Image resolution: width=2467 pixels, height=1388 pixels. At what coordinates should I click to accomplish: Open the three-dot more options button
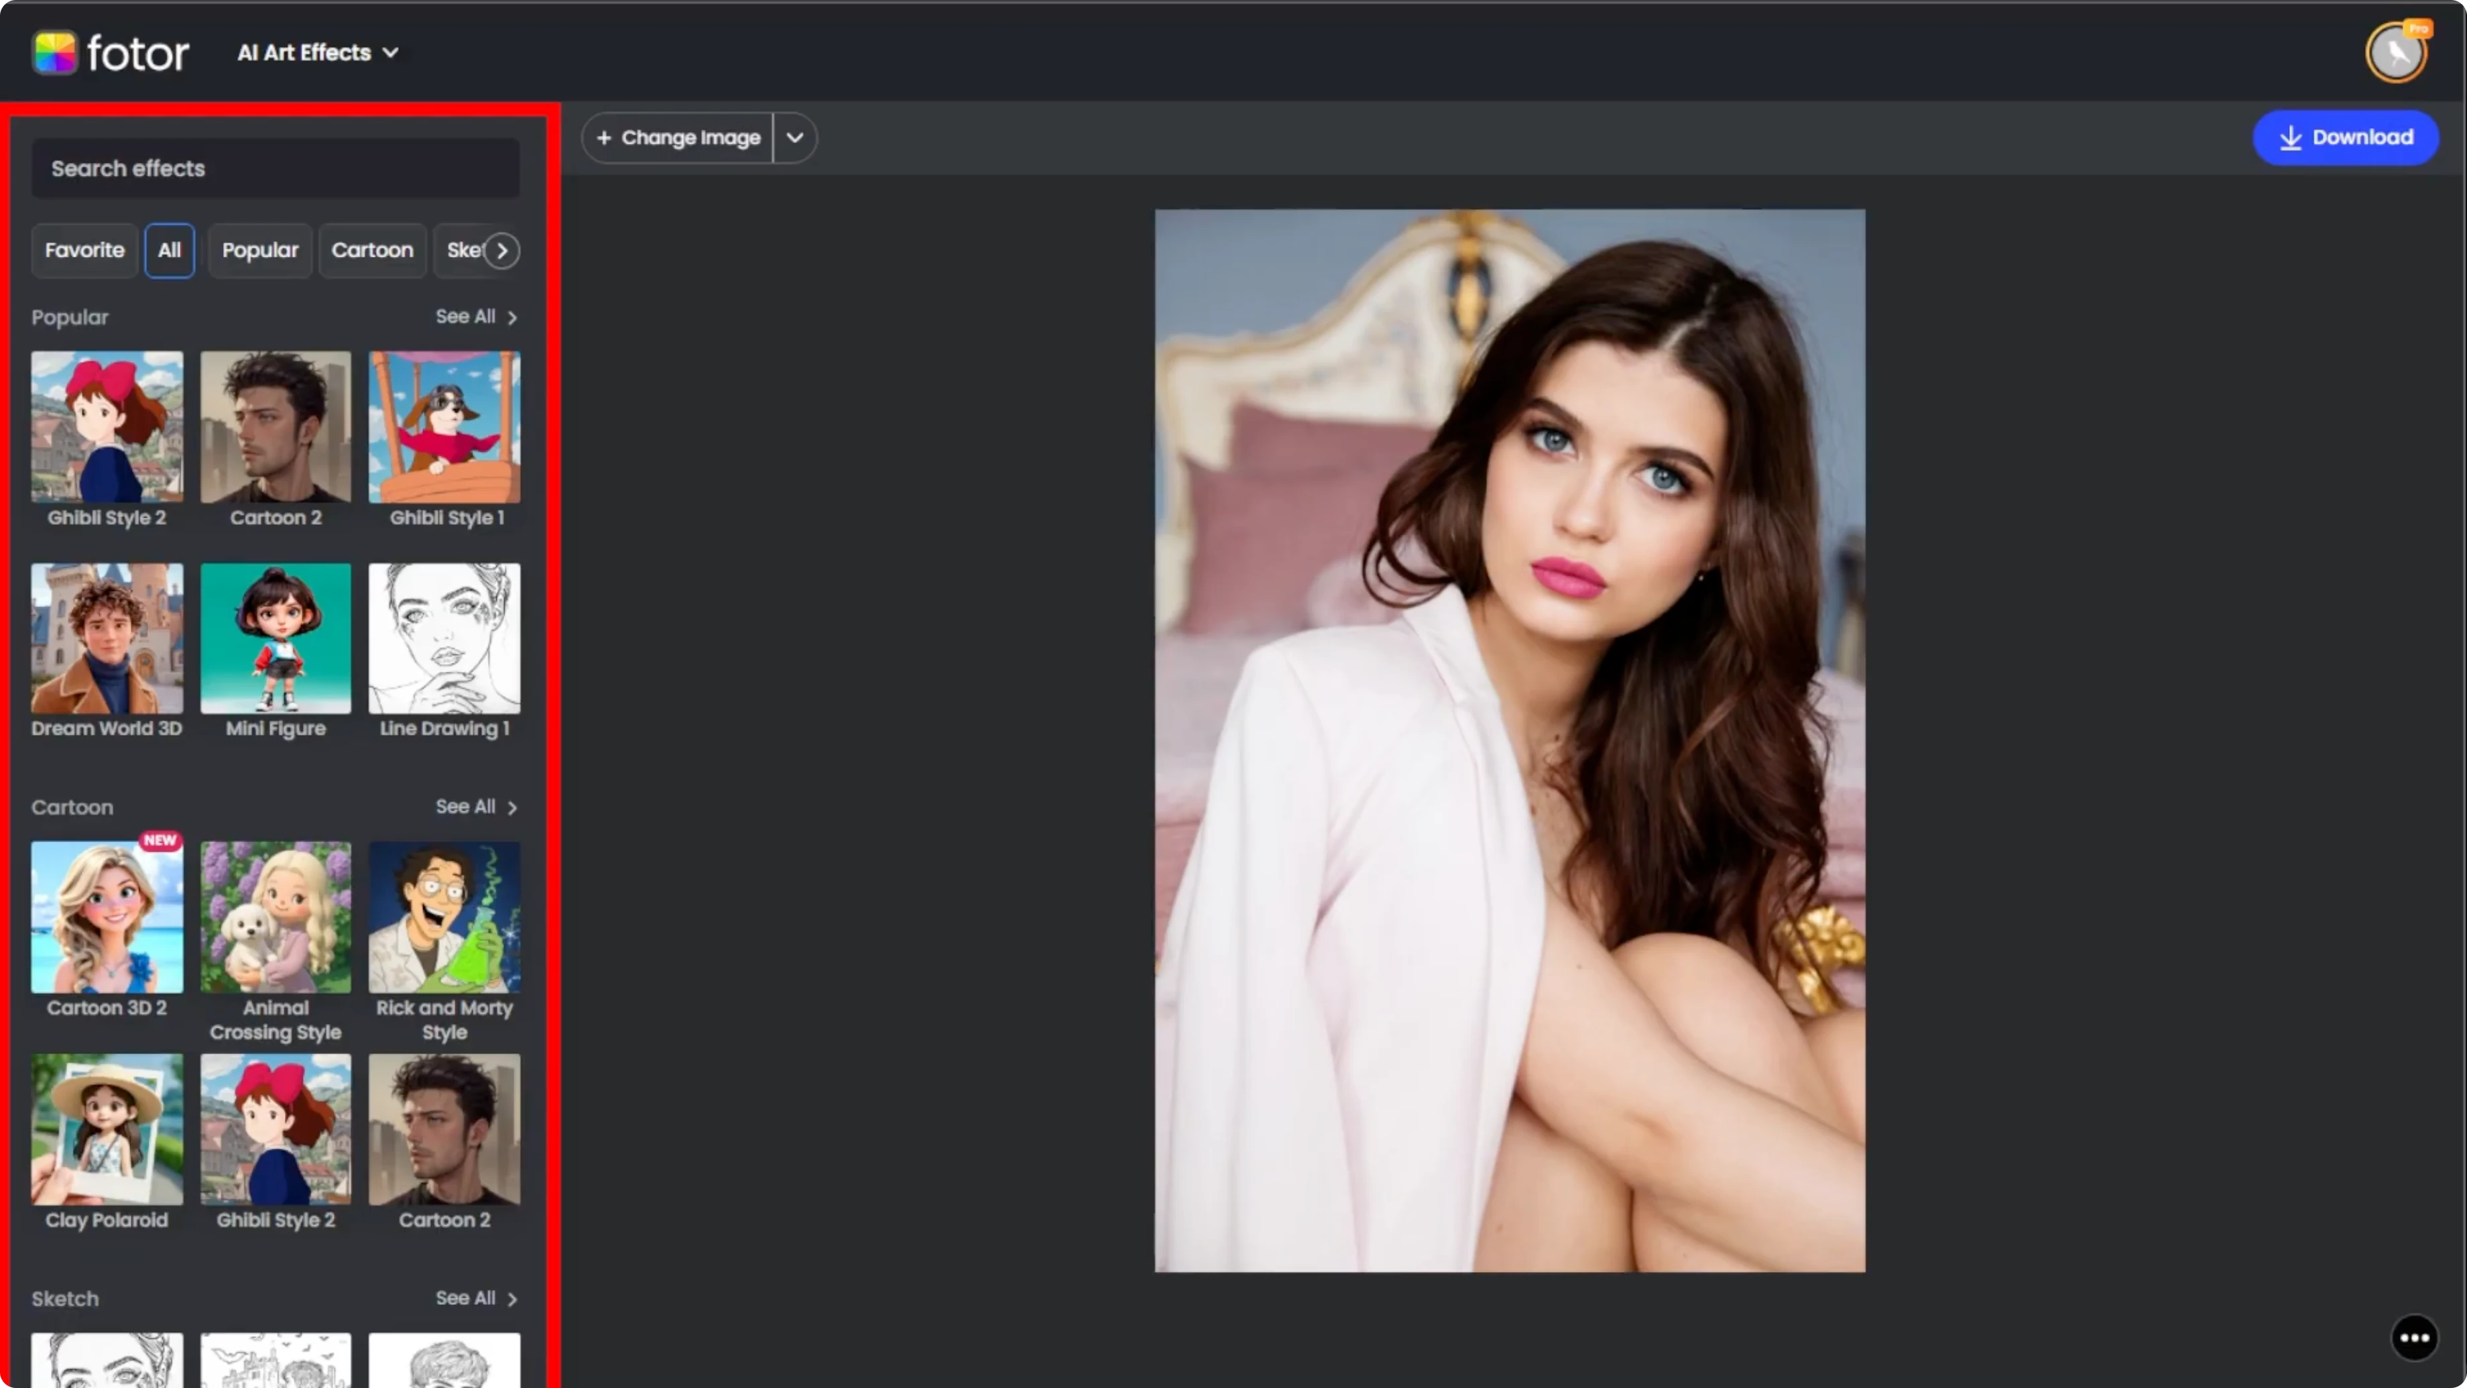pos(2414,1337)
